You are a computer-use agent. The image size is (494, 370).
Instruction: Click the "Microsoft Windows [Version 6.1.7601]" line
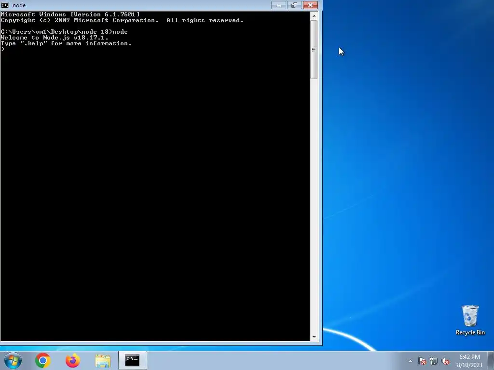point(70,14)
